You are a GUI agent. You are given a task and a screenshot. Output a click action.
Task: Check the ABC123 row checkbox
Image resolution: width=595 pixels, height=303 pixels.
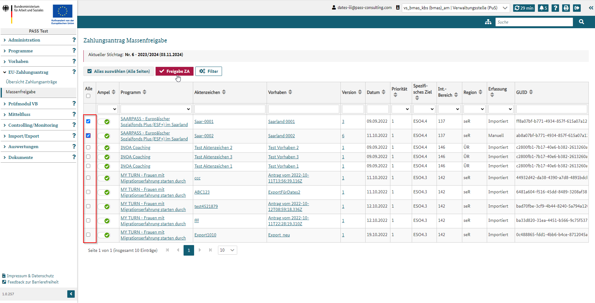pyautogui.click(x=88, y=192)
